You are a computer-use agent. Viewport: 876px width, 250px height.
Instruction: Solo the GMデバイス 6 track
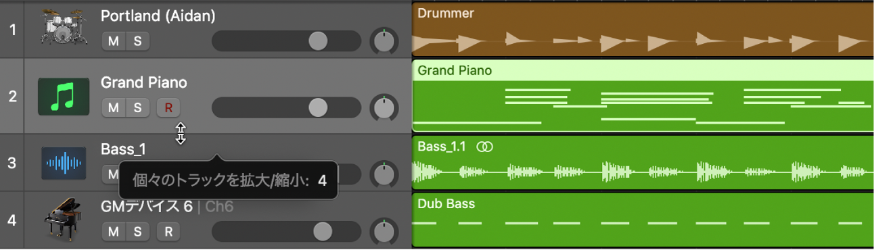pyautogui.click(x=137, y=232)
